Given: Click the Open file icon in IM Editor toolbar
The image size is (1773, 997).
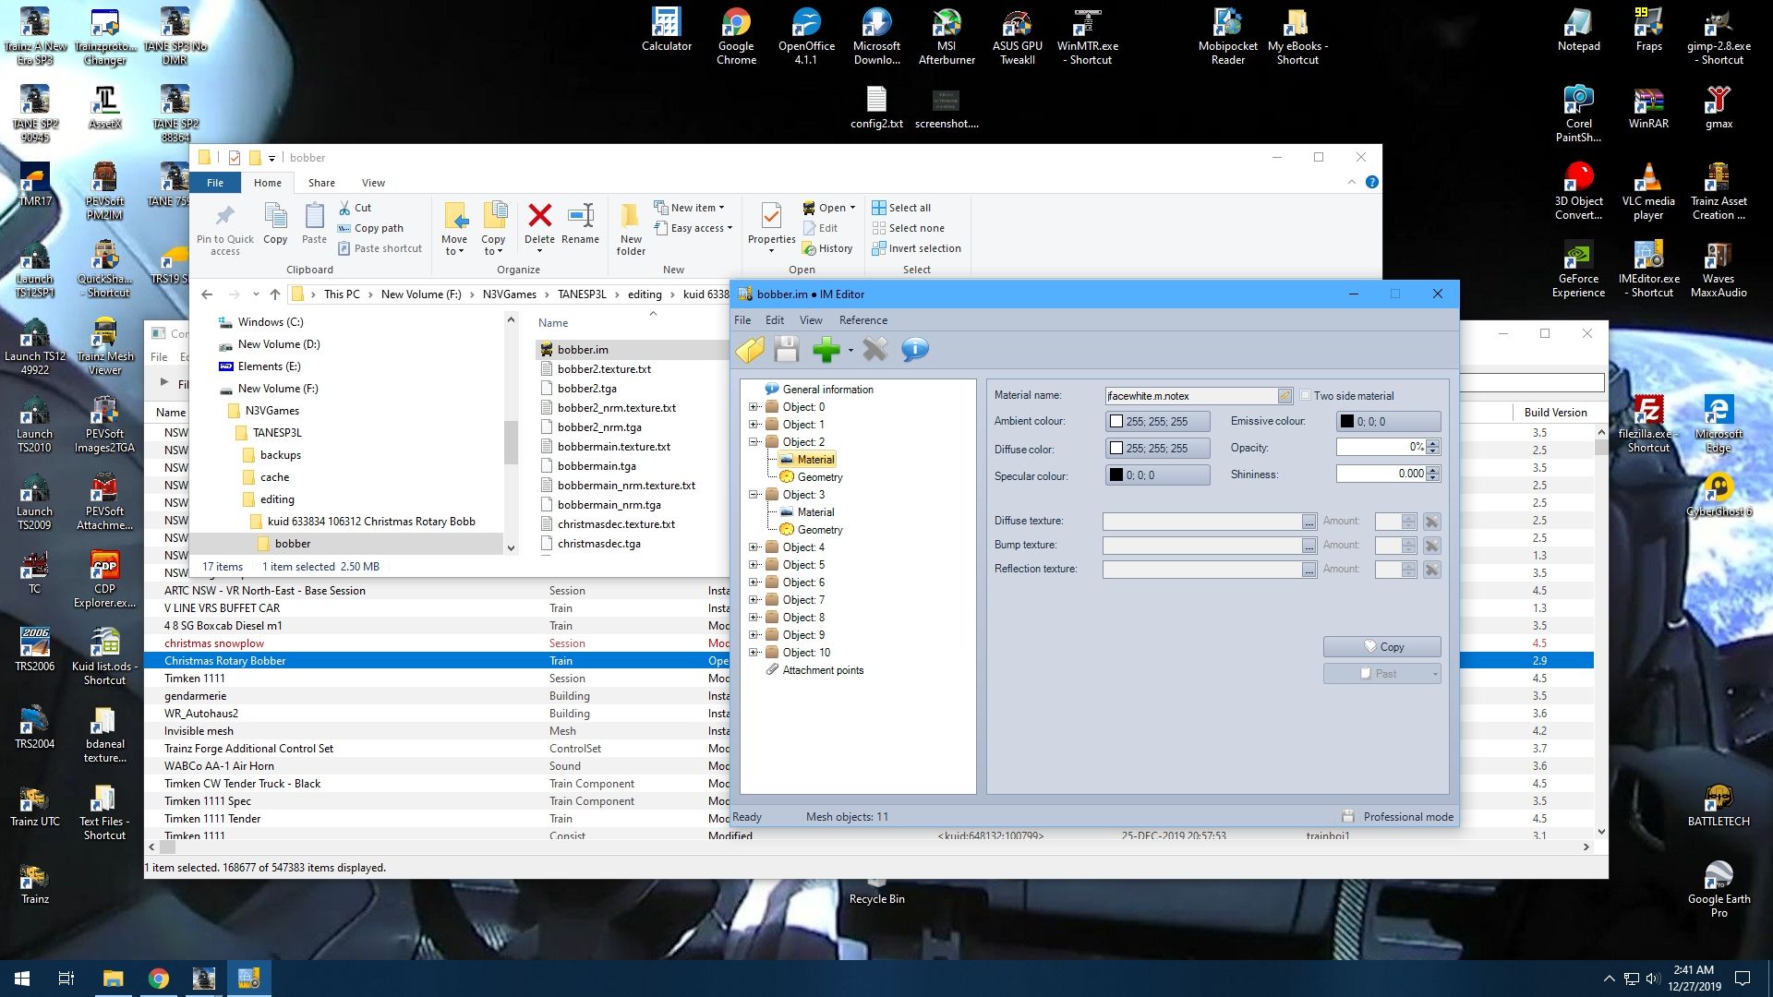Looking at the screenshot, I should [x=750, y=350].
